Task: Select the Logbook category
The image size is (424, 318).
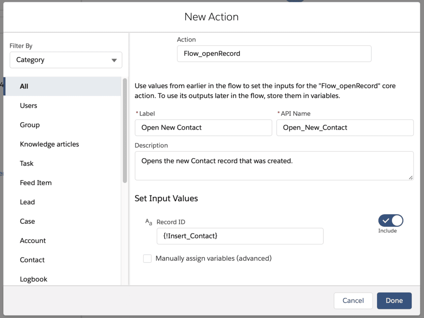Action: pyautogui.click(x=63, y=278)
